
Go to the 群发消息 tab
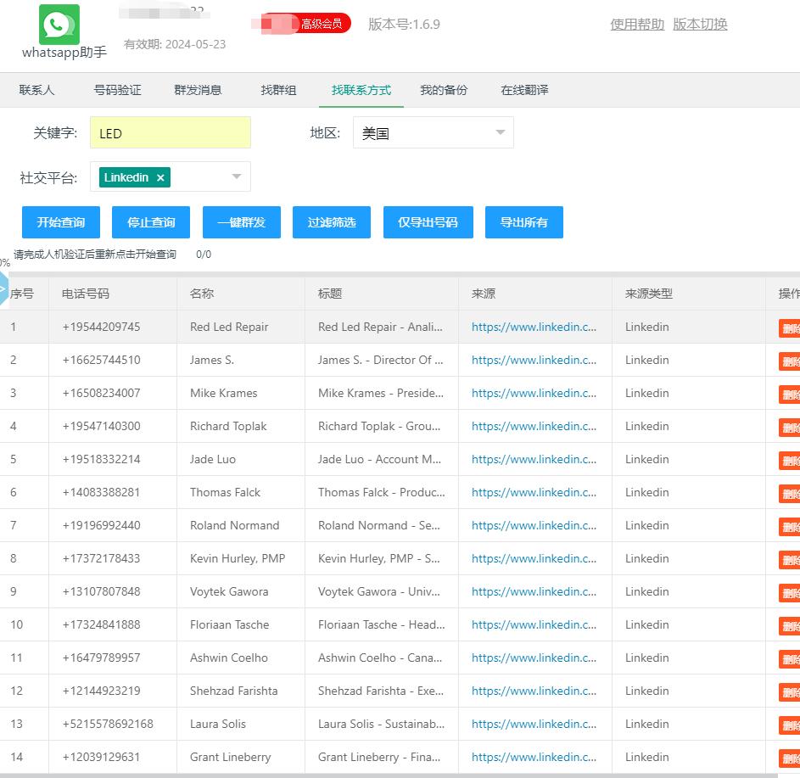tap(198, 90)
